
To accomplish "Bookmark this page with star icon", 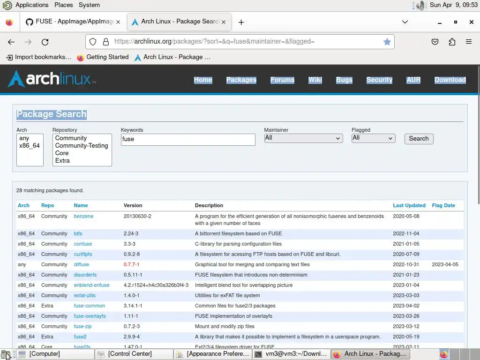I will 387,42.
